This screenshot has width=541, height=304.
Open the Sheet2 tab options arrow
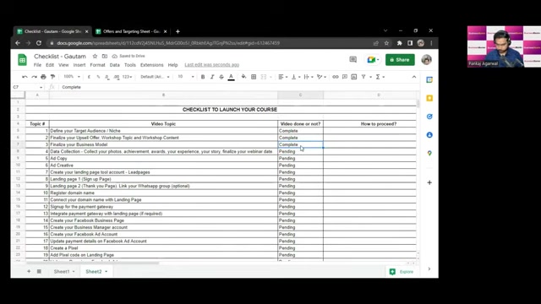coord(107,272)
